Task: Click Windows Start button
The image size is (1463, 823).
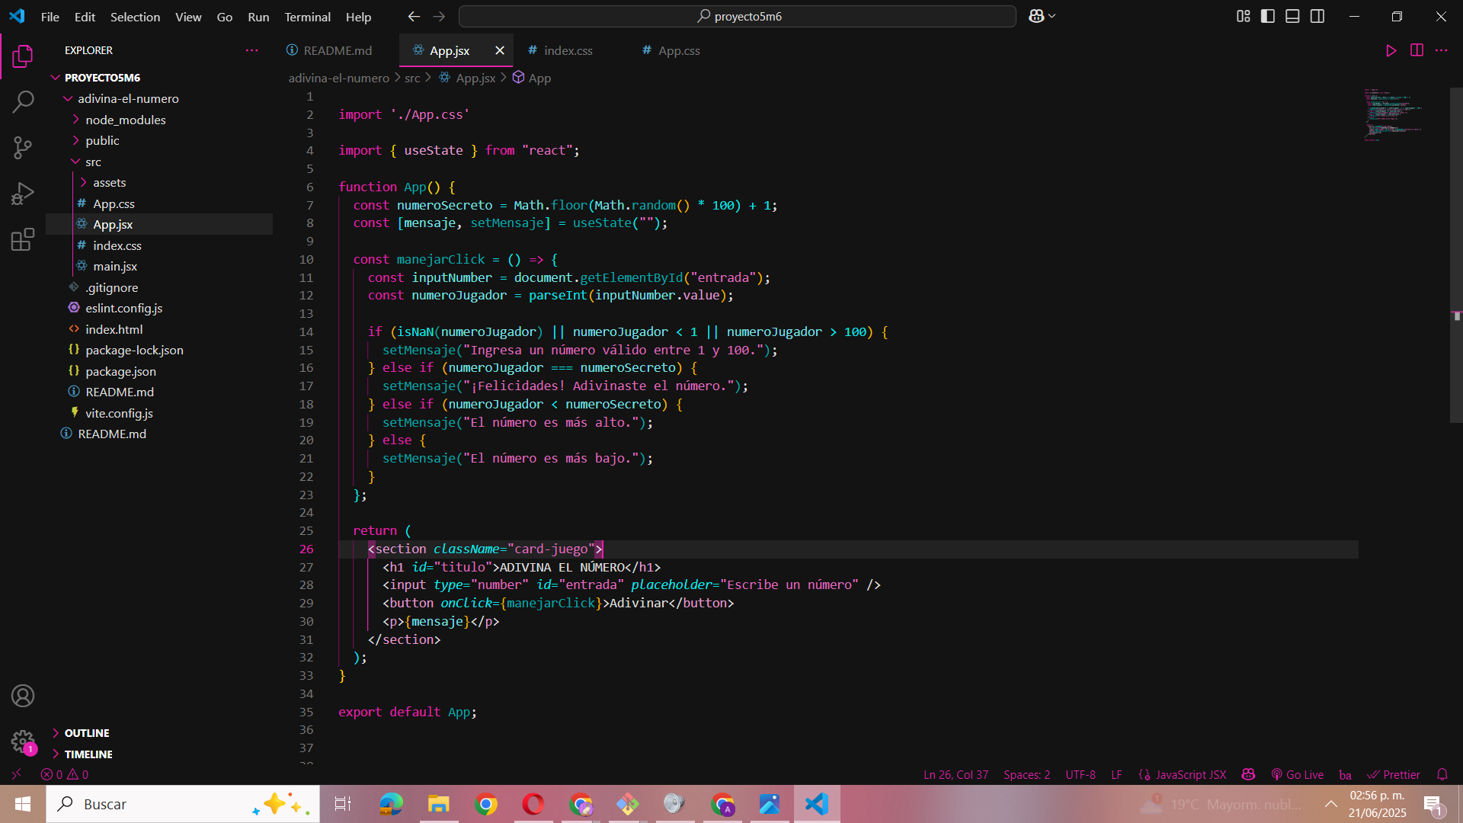Action: [23, 804]
